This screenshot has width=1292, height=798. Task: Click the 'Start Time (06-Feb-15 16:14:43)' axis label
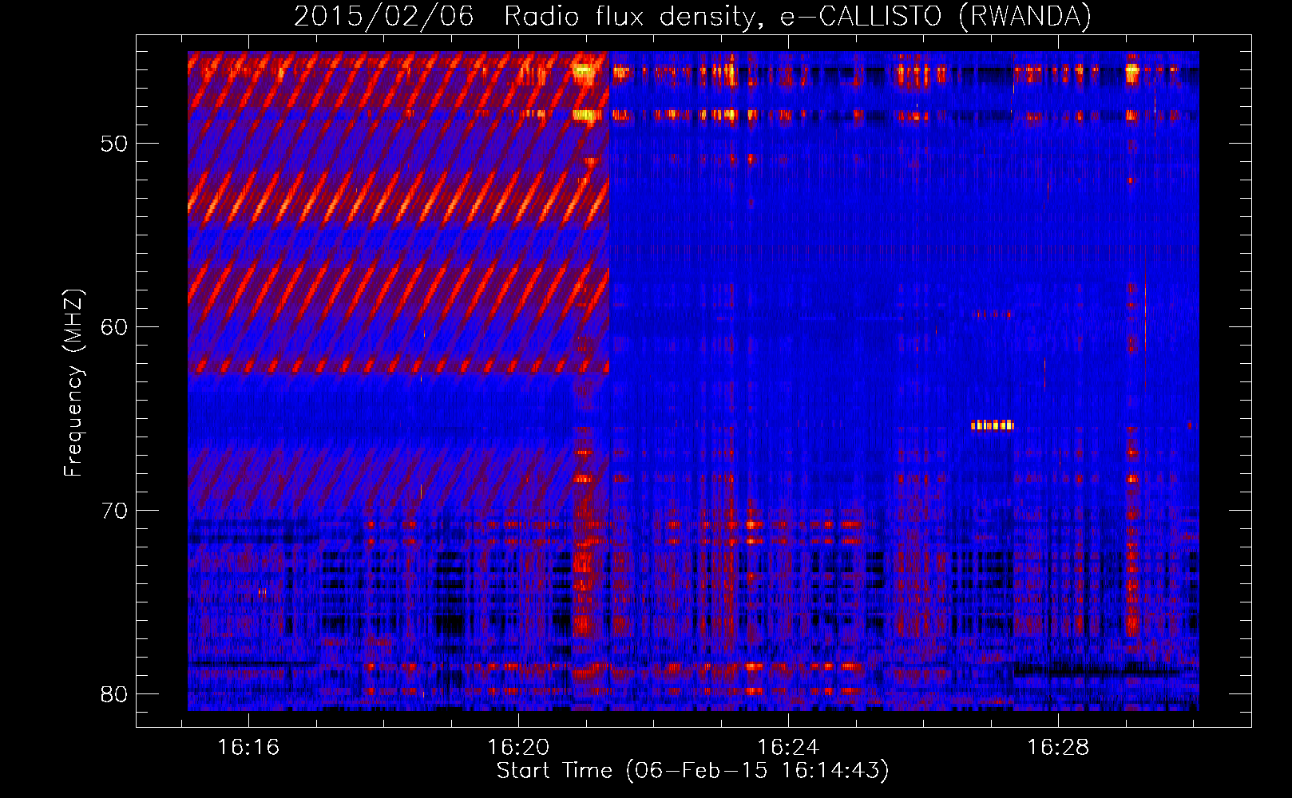[692, 771]
